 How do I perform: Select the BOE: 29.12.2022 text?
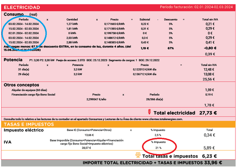(149, 60)
